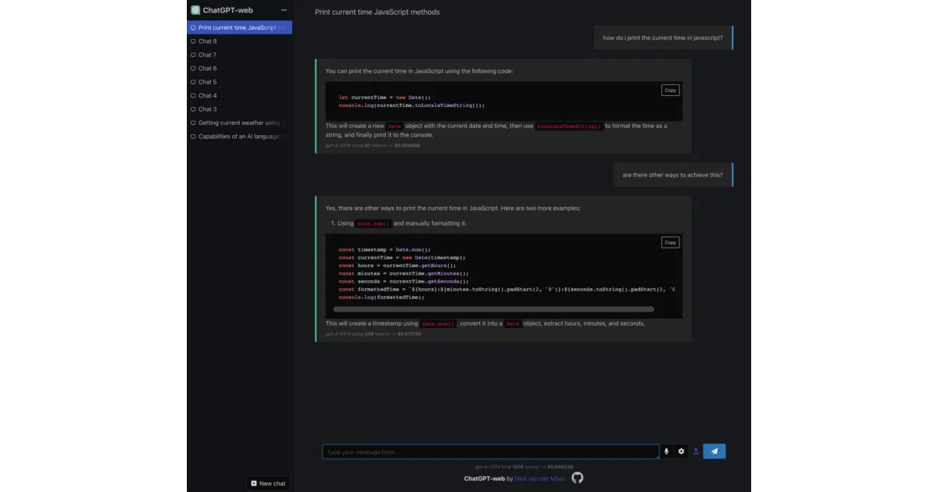Open Chat 4 in sidebar
This screenshot has height=492, width=938.
pos(240,95)
